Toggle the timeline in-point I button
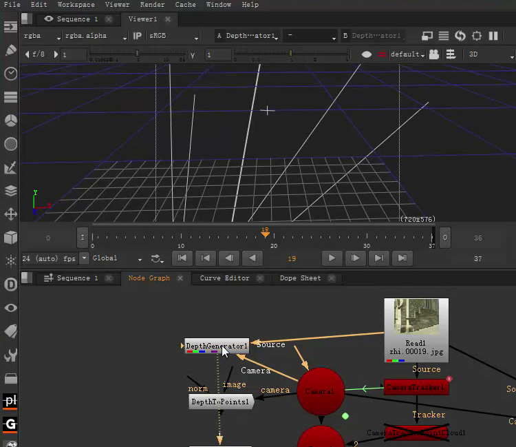The image size is (516, 447). click(x=83, y=238)
